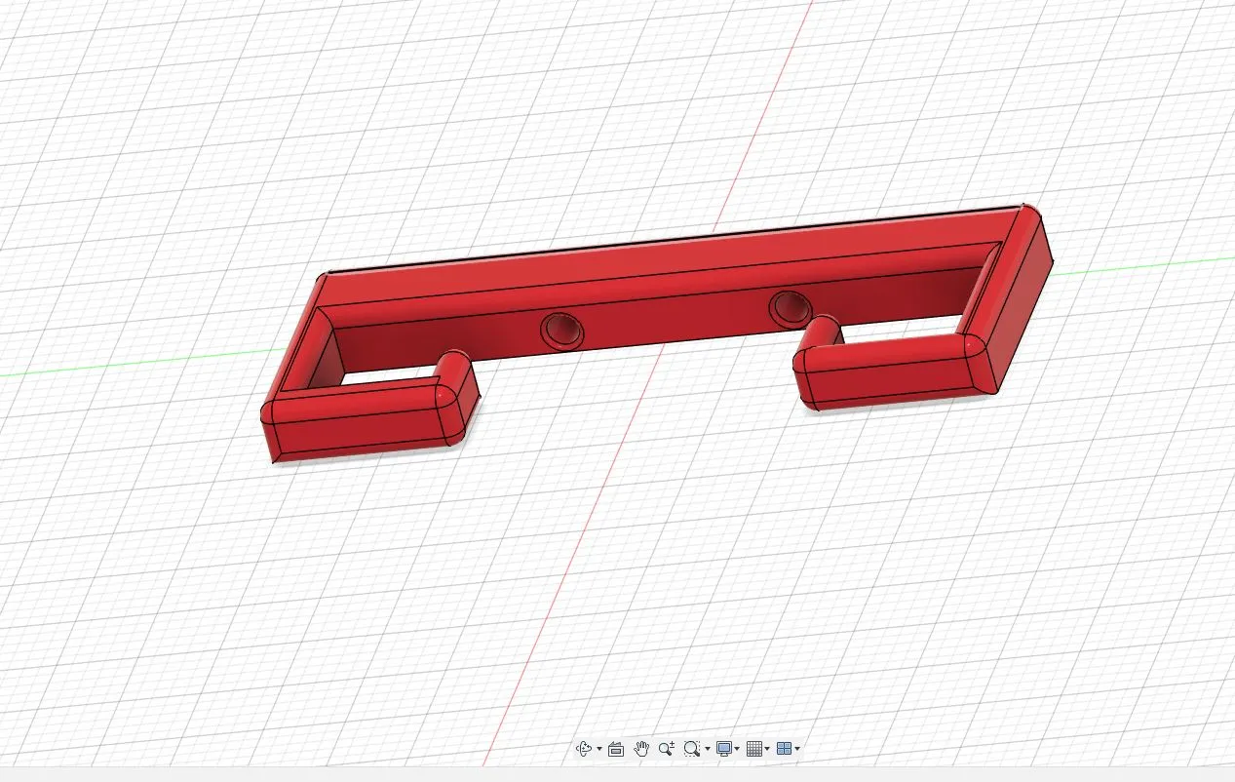Expand the Viewports dropdown arrow
Image resolution: width=1235 pixels, height=782 pixels.
[797, 750]
